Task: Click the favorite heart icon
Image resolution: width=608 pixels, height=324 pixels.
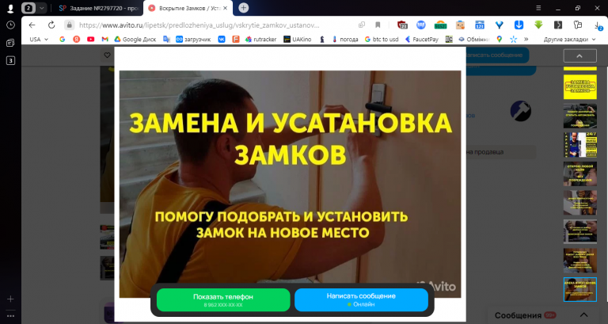Action: [108, 55]
